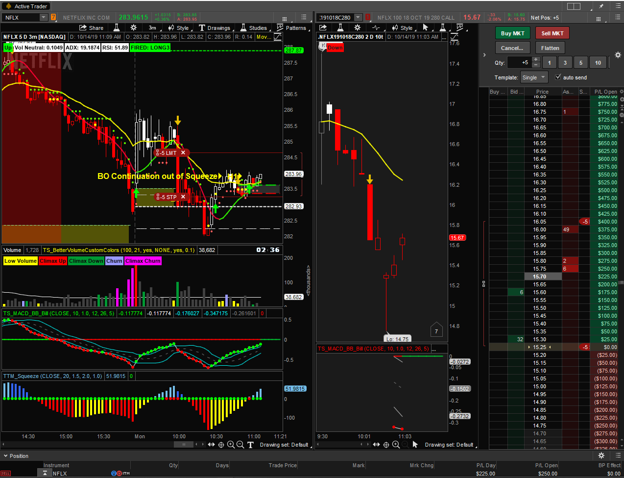
Task: Click the Buy MKT button
Action: click(513, 33)
